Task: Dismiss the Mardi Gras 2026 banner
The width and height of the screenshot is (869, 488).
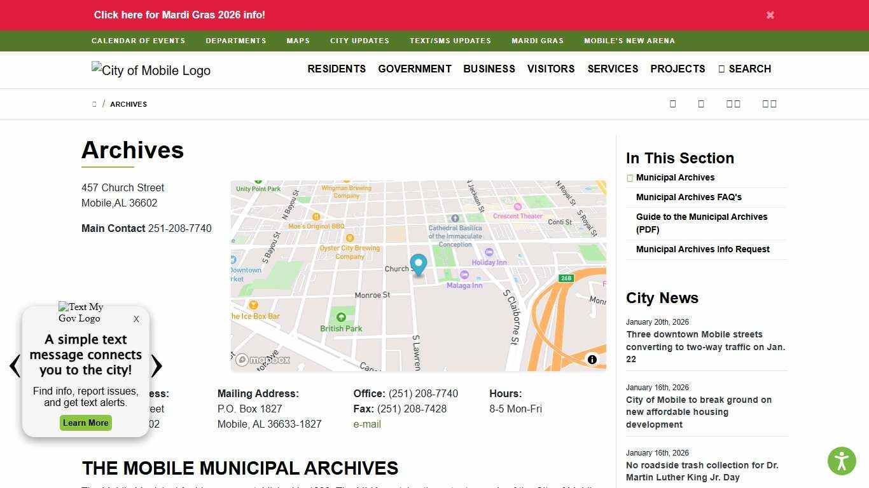Action: [770, 15]
